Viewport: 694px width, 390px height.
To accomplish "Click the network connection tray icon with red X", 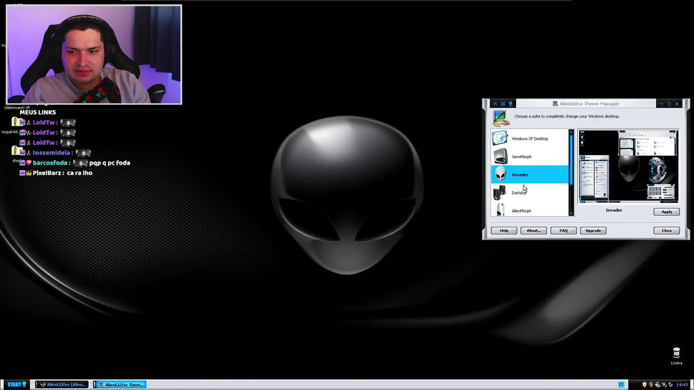I will (x=658, y=385).
